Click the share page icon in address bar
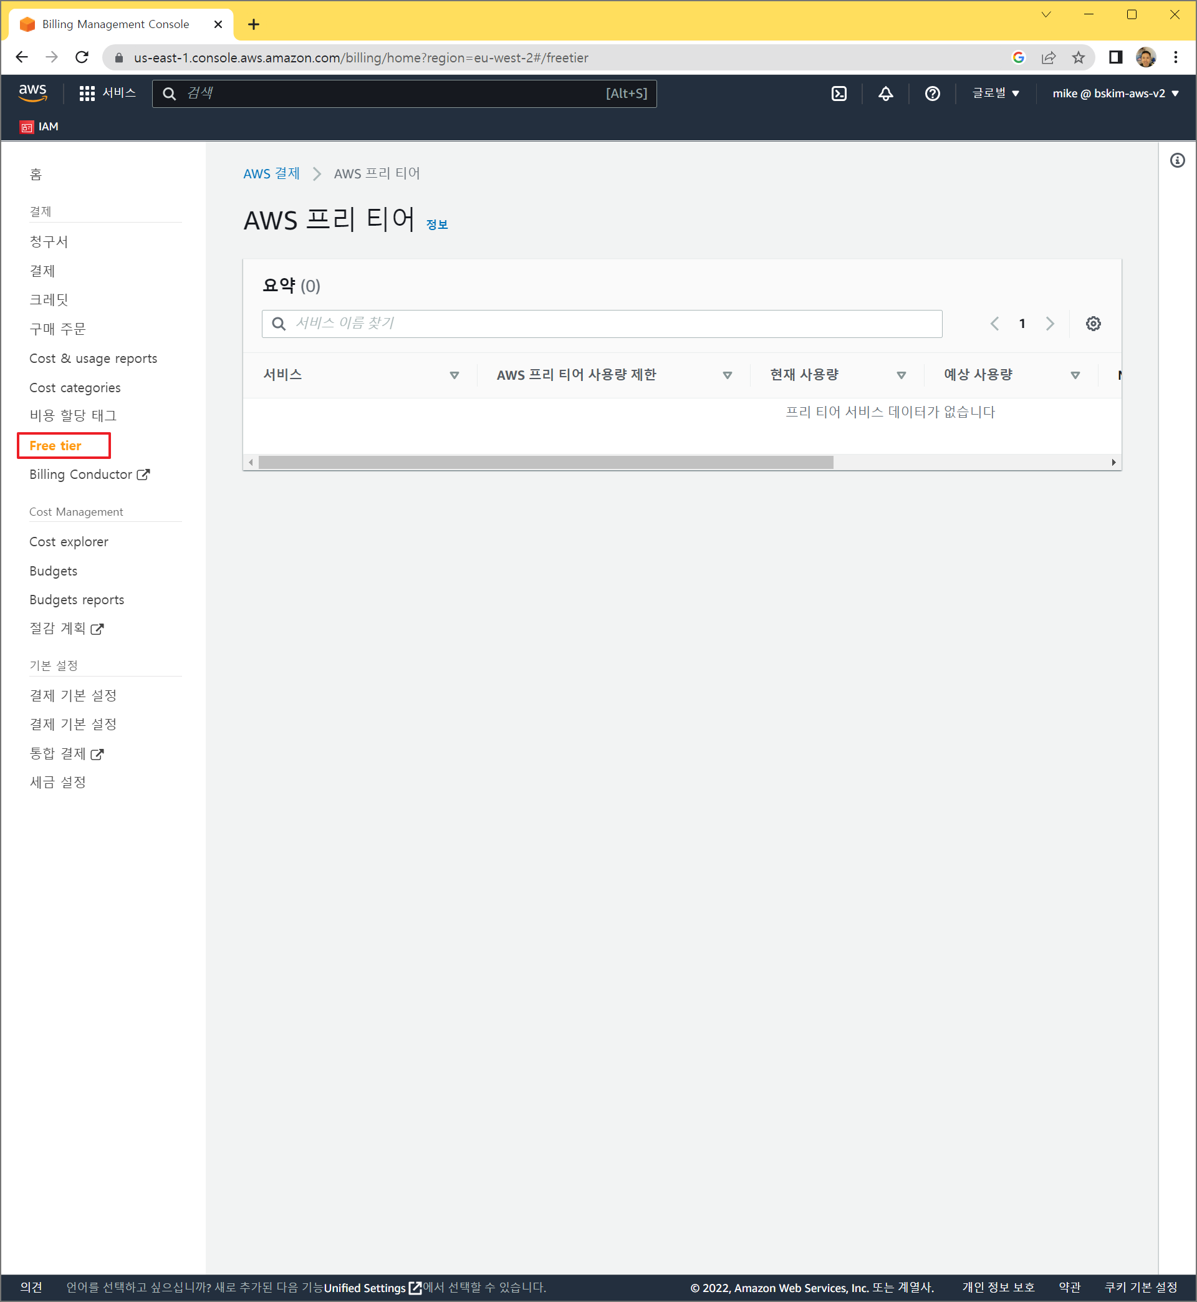Image resolution: width=1197 pixels, height=1302 pixels. pos(1048,57)
